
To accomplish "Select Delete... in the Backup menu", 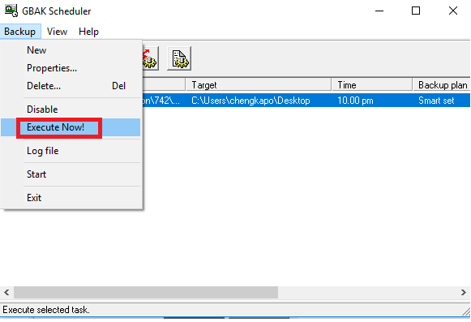I will click(x=71, y=86).
